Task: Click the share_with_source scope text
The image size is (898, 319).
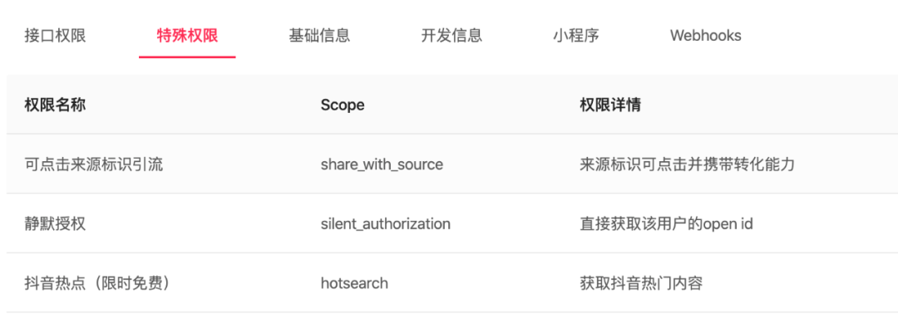Action: 382,164
